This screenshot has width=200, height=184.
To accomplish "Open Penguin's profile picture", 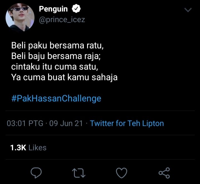I will (20, 17).
